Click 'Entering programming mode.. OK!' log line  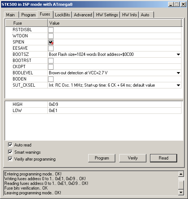(33, 174)
